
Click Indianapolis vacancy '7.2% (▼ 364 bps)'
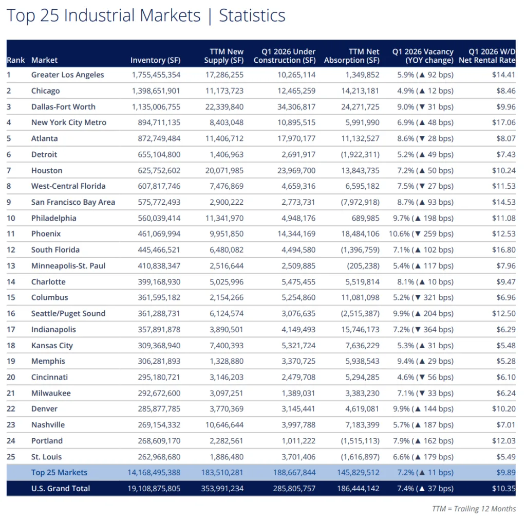coord(423,330)
